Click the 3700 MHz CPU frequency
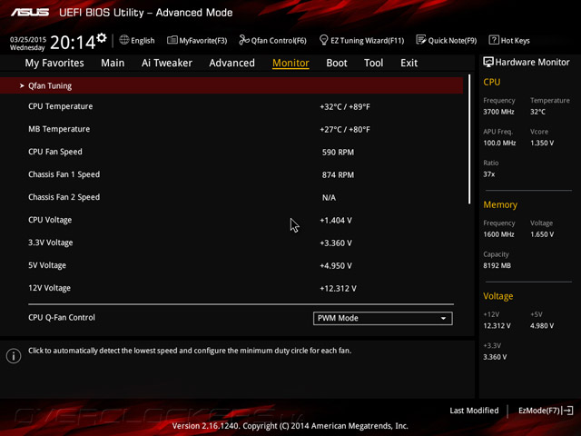This screenshot has height=436, width=581. [x=498, y=112]
